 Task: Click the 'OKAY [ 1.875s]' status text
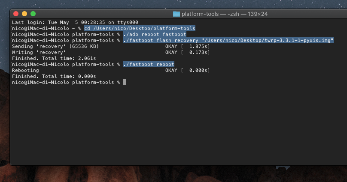pos(187,46)
